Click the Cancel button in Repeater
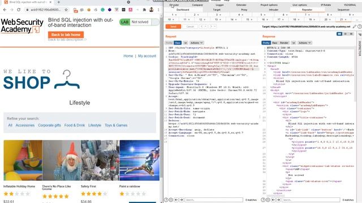The width and height of the screenshot is (362, 203). 190,27
